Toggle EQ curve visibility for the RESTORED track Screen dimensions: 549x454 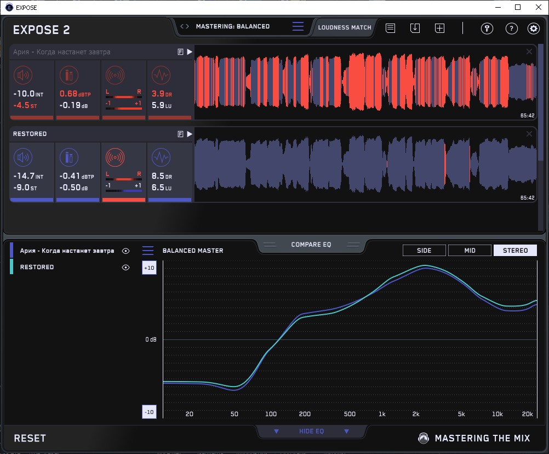pos(126,268)
